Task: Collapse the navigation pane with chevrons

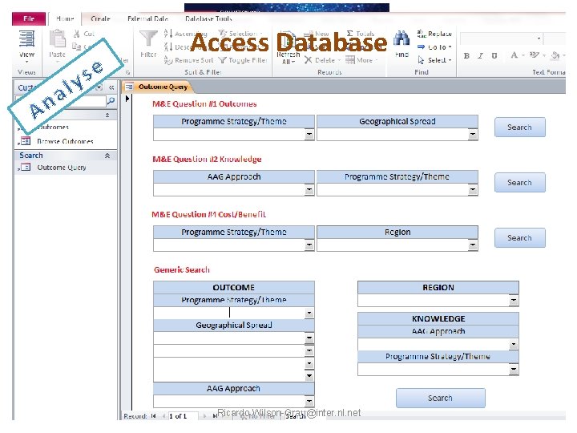Action: (111, 87)
